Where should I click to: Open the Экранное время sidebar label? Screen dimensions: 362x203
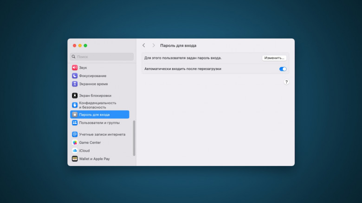click(x=93, y=84)
